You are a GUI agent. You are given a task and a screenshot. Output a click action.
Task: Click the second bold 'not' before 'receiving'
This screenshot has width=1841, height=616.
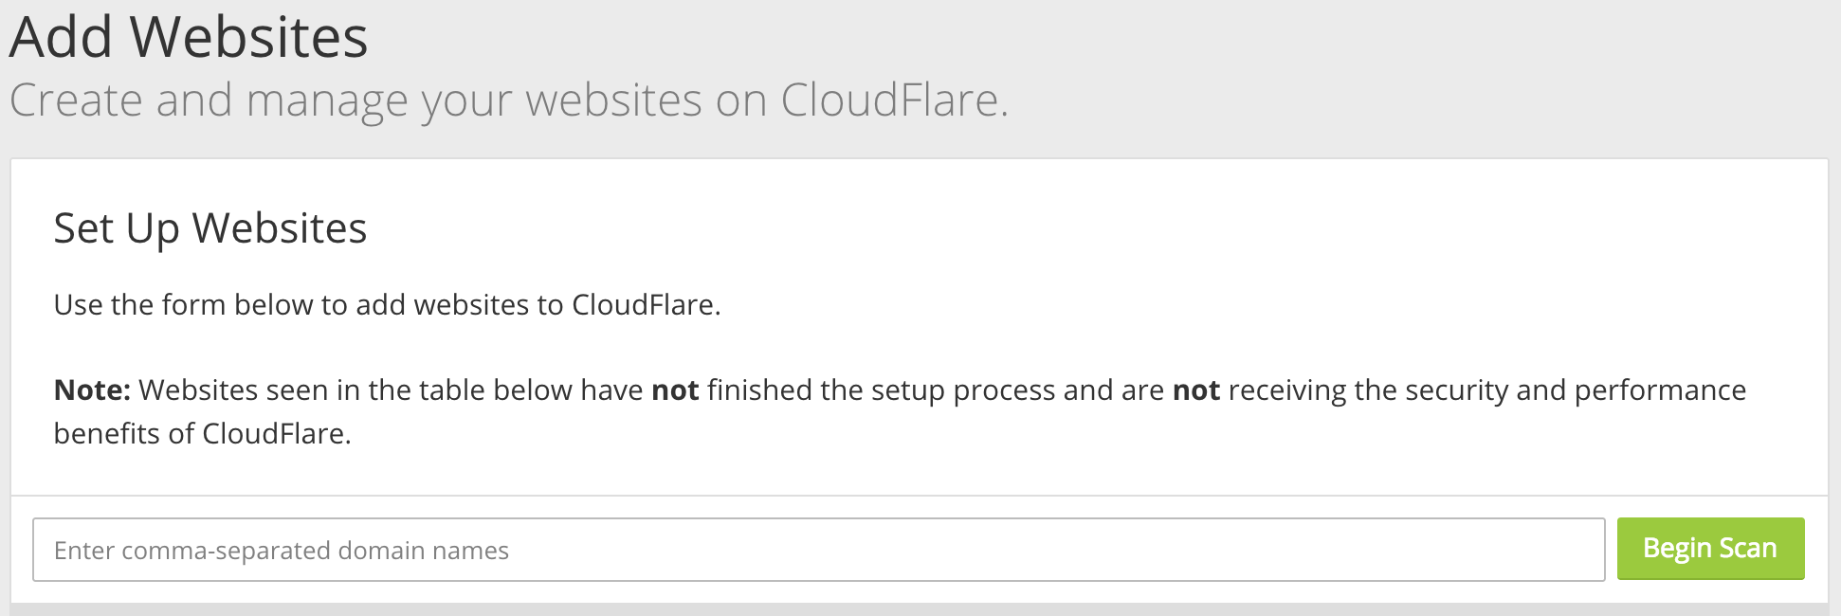pos(1196,390)
